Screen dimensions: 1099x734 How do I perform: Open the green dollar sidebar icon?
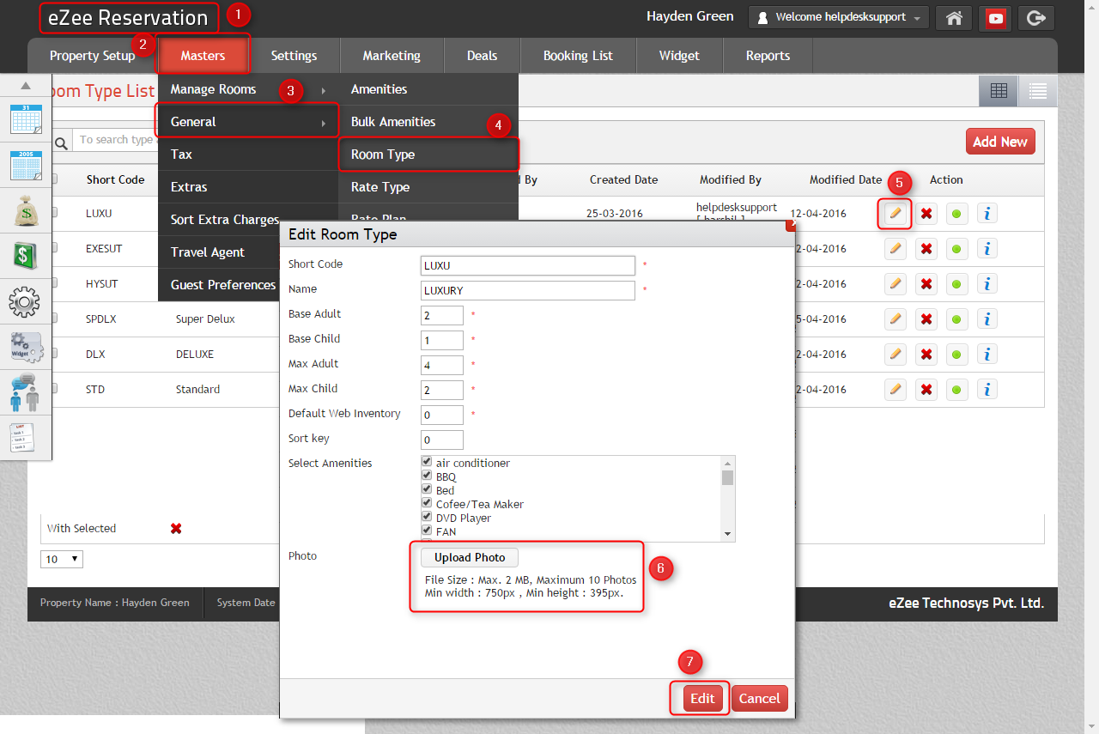point(26,256)
